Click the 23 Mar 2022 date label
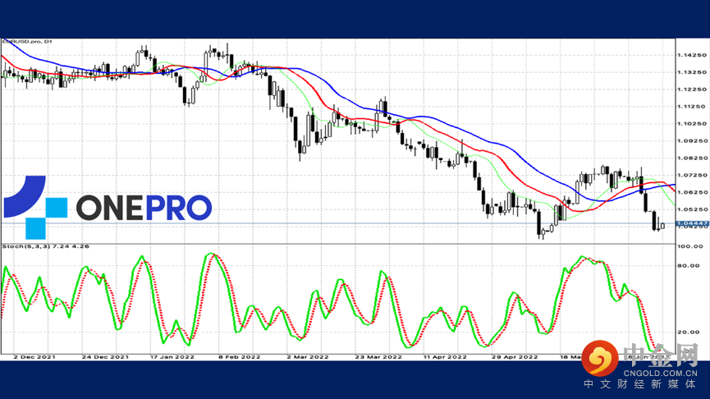 click(378, 357)
